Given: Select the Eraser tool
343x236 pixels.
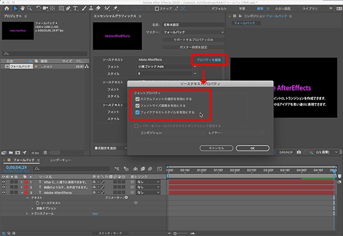Looking at the screenshot, I should 98,8.
